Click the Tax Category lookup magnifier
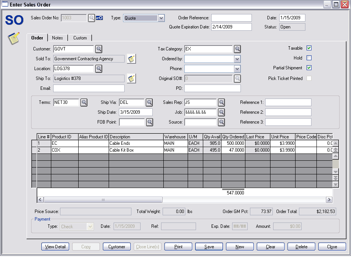This screenshot has height=257, width=351. click(237, 49)
